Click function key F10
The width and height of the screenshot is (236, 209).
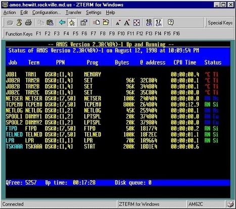click(x=121, y=33)
